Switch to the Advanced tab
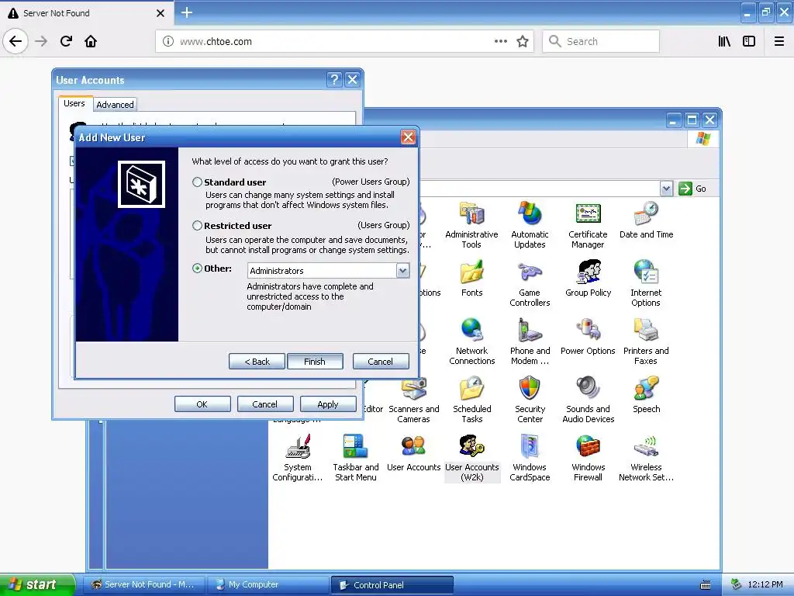This screenshot has width=794, height=596. (115, 105)
